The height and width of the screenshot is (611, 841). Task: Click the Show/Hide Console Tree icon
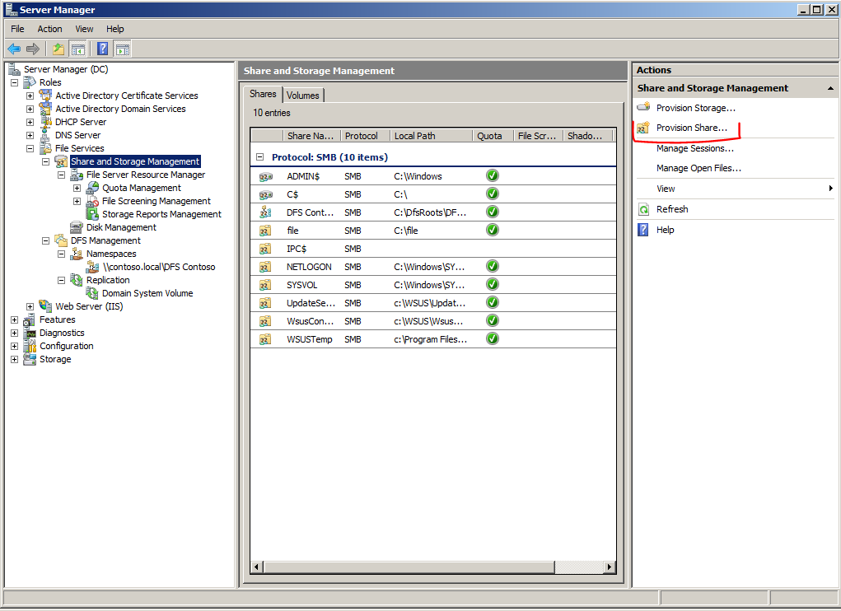tap(77, 49)
